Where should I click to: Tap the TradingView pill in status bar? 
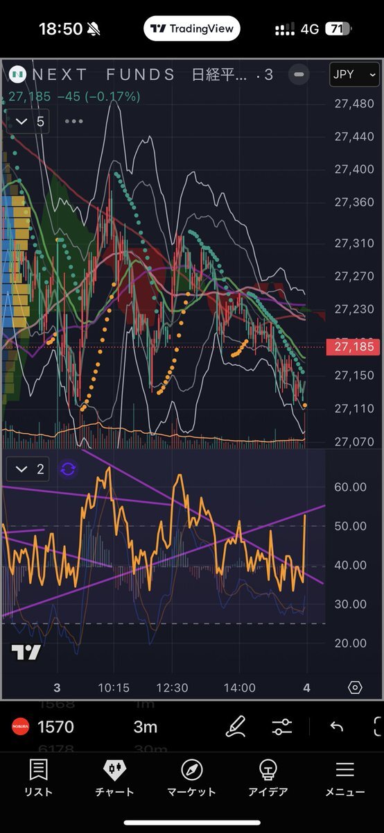coord(192,29)
